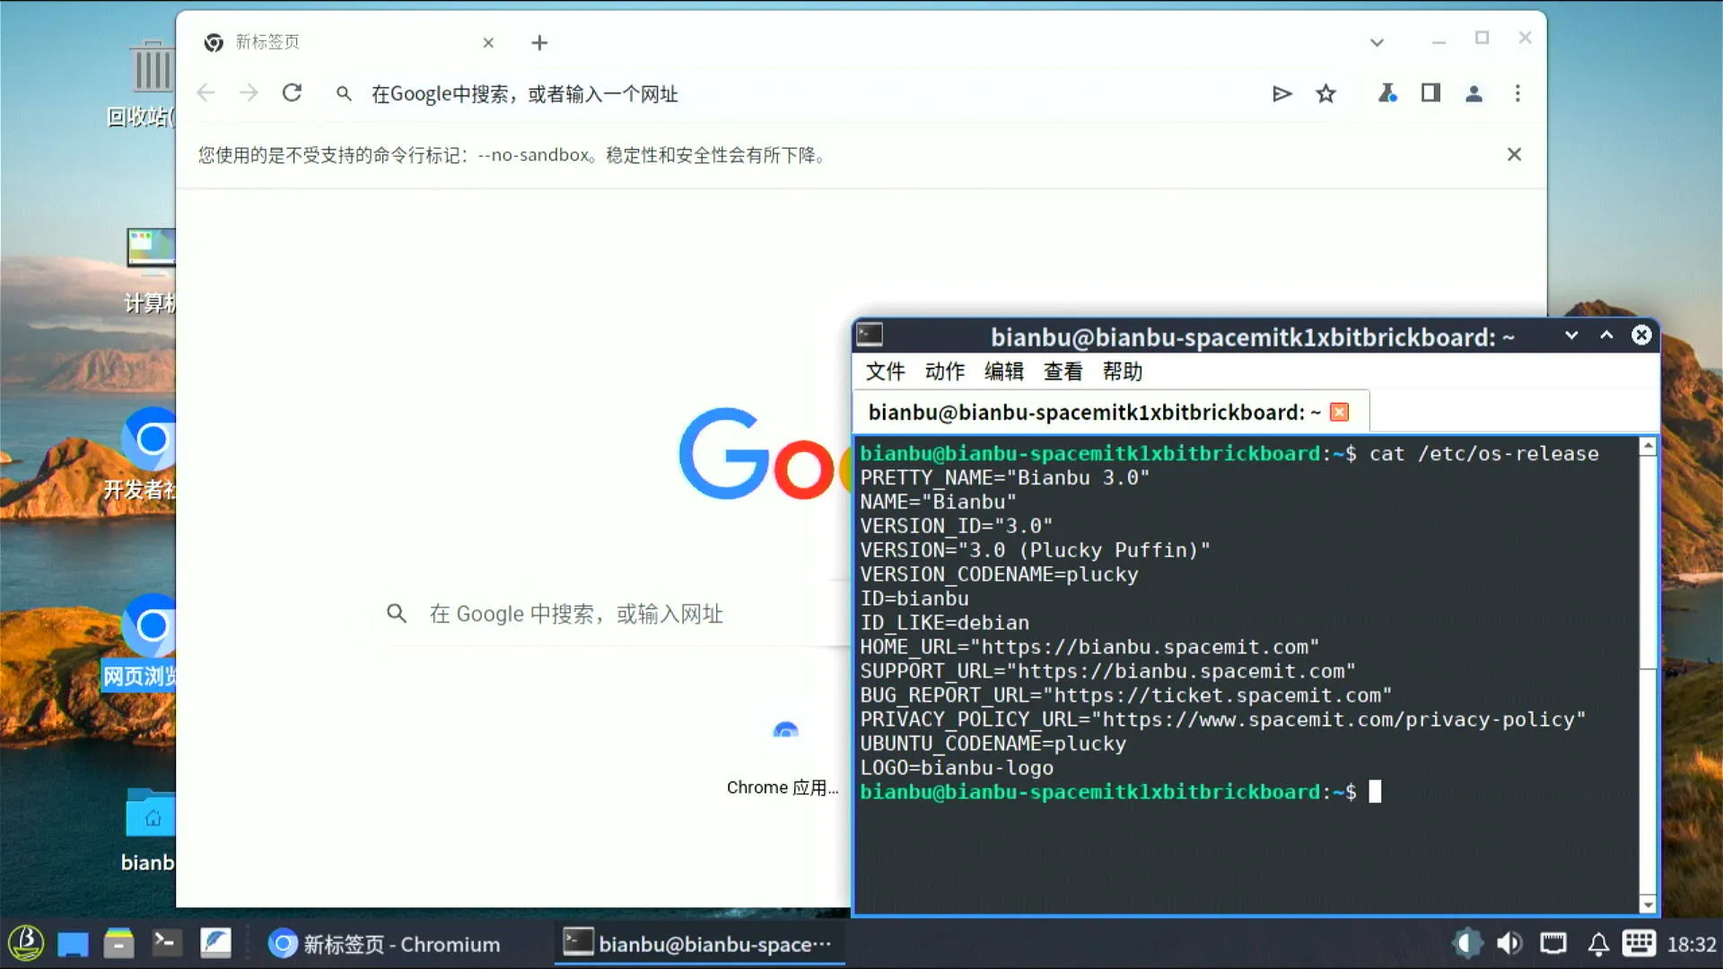This screenshot has height=969, width=1723.
Task: Click the Chrome Labs flask icon
Action: coord(1387,93)
